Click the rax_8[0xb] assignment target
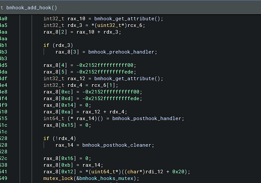The height and width of the screenshot is (183, 261). coord(58,165)
